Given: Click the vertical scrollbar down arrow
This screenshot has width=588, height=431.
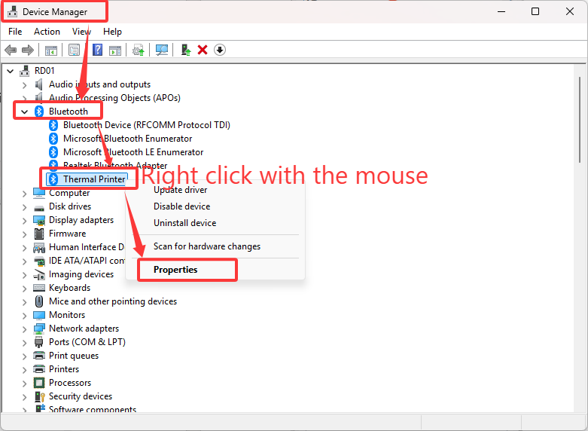Looking at the screenshot, I should click(x=580, y=406).
